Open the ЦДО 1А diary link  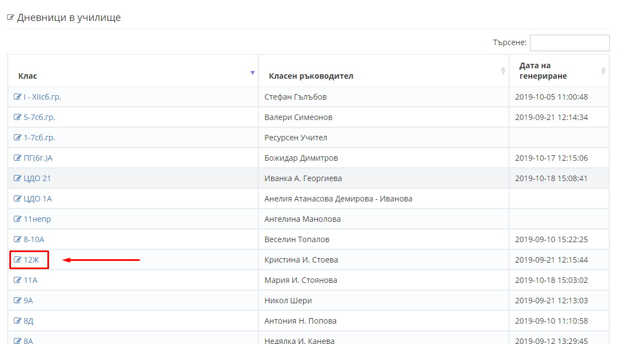(38, 199)
